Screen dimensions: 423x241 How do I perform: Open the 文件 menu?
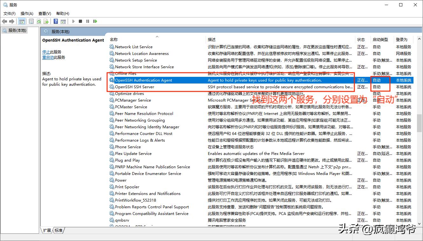tap(9, 13)
